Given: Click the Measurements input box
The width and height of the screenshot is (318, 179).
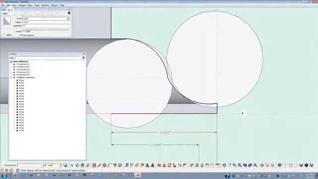Looking at the screenshot, I should click(30, 165).
